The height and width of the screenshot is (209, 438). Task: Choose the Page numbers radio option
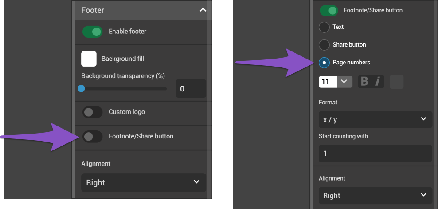324,63
